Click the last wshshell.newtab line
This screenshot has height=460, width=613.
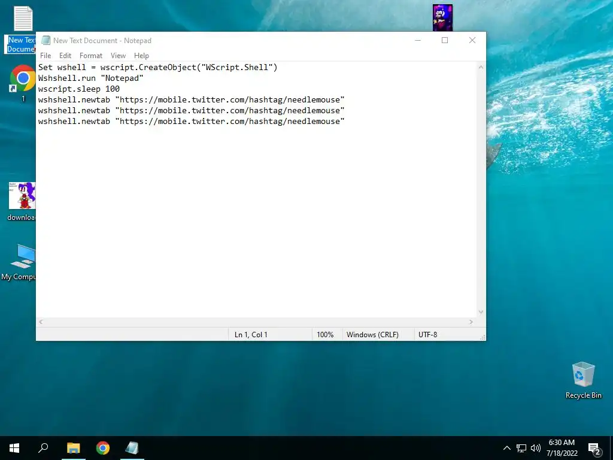click(x=191, y=121)
